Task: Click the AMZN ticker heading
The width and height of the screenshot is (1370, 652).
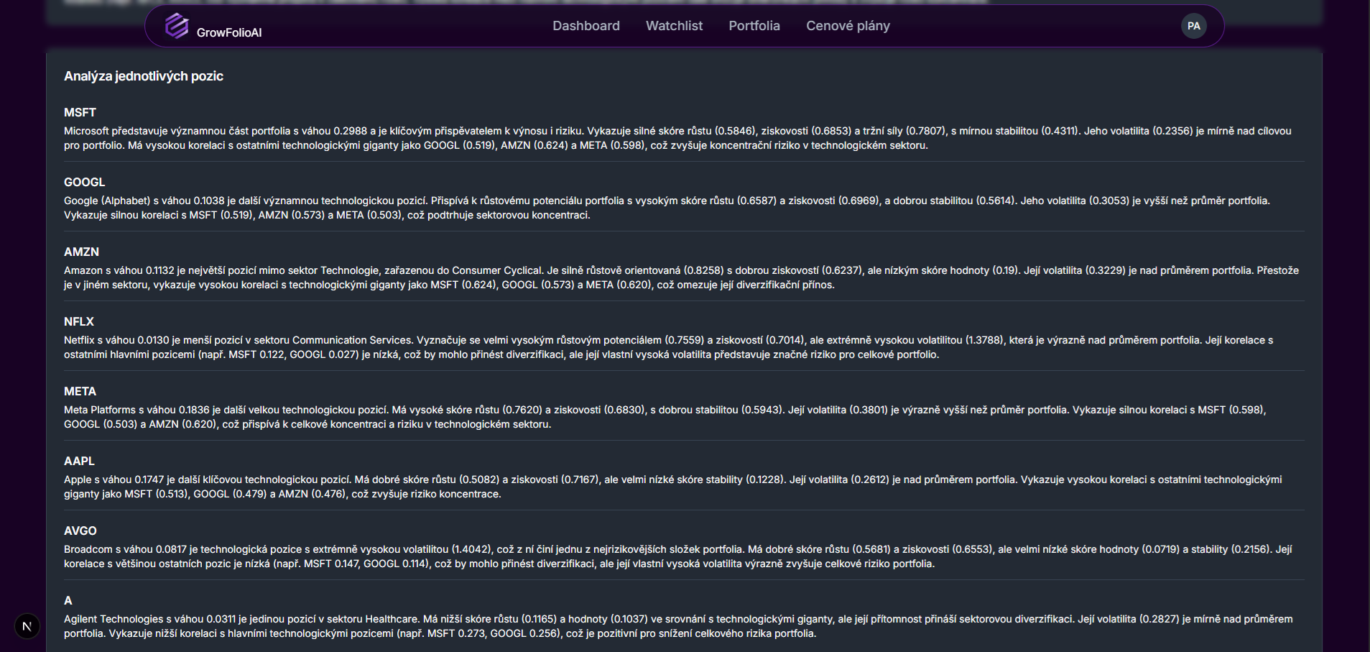Action: coord(82,252)
